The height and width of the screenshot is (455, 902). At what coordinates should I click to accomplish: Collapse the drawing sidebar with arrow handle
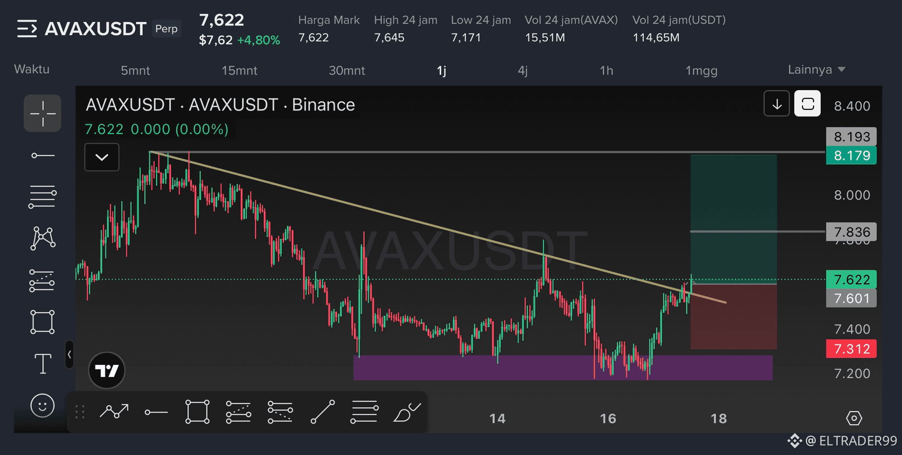pos(69,354)
